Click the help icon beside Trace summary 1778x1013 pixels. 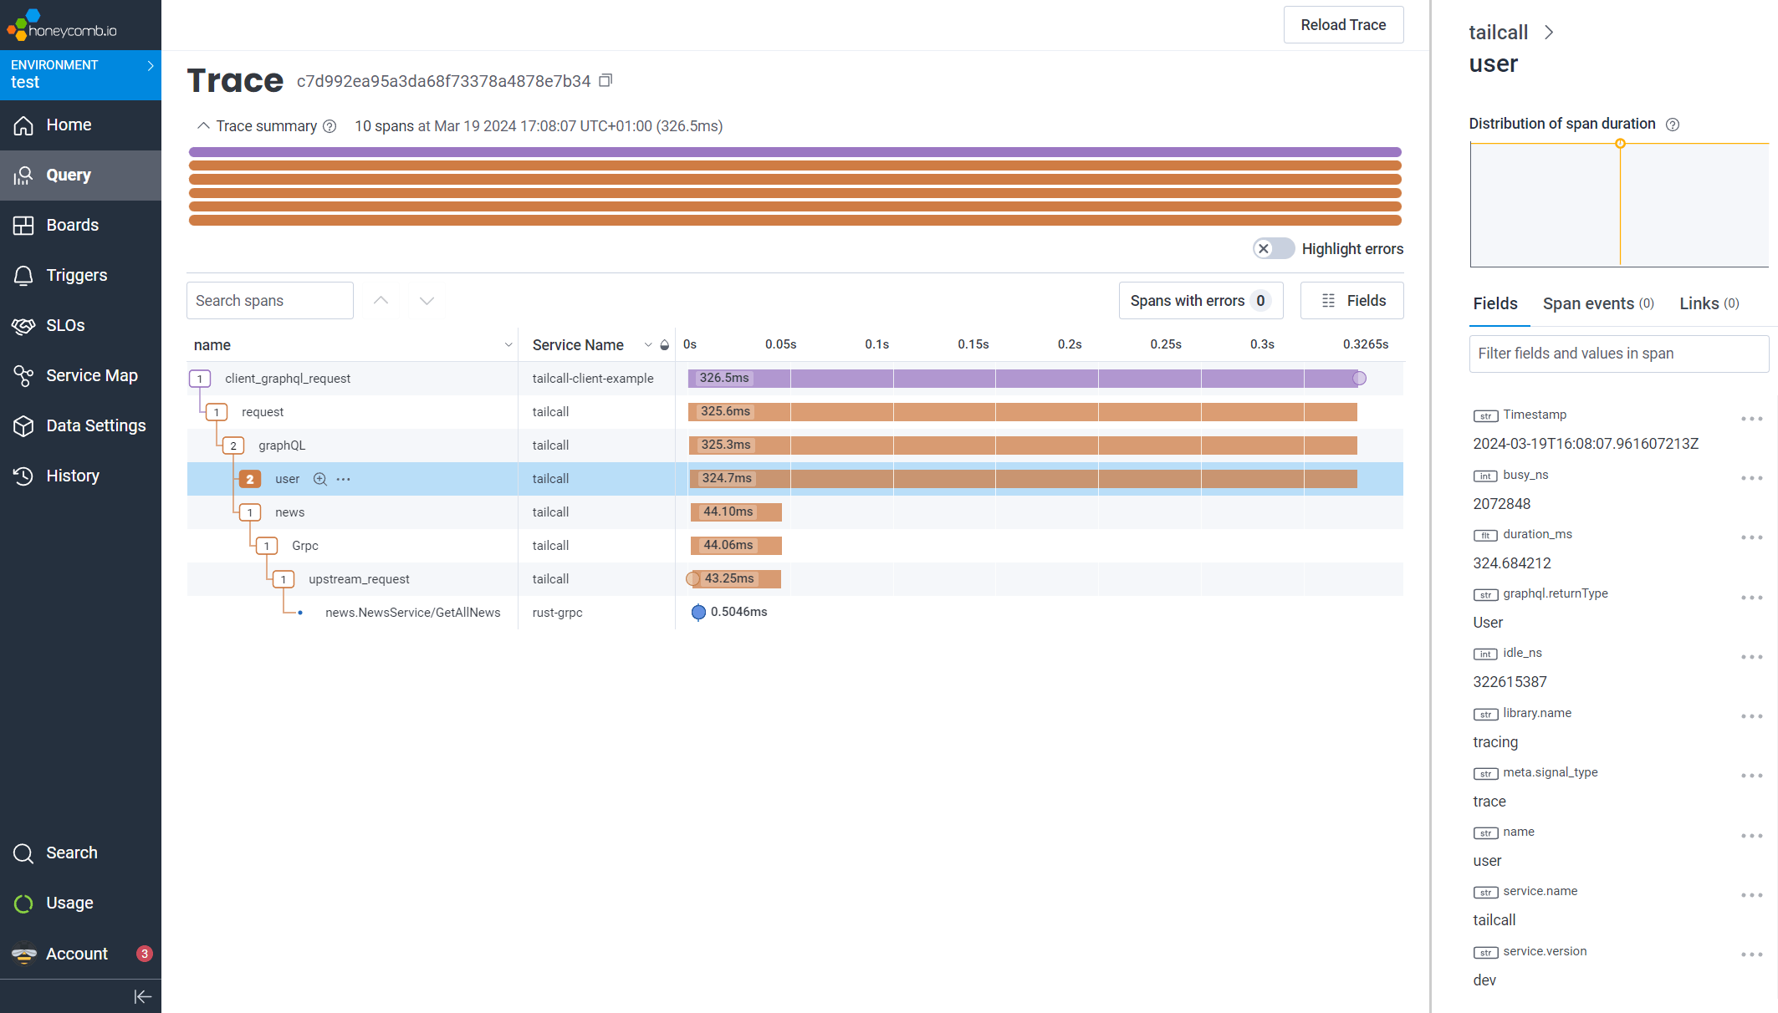click(x=330, y=126)
